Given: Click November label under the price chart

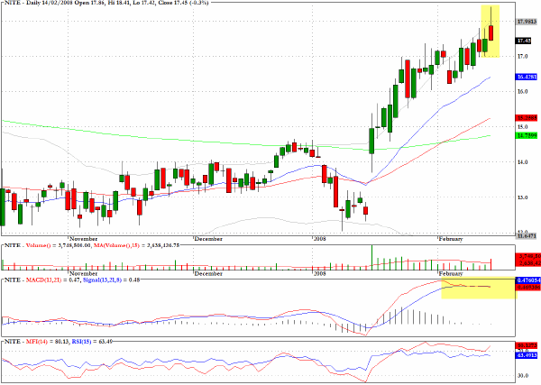Looking at the screenshot, I should click(84, 239).
